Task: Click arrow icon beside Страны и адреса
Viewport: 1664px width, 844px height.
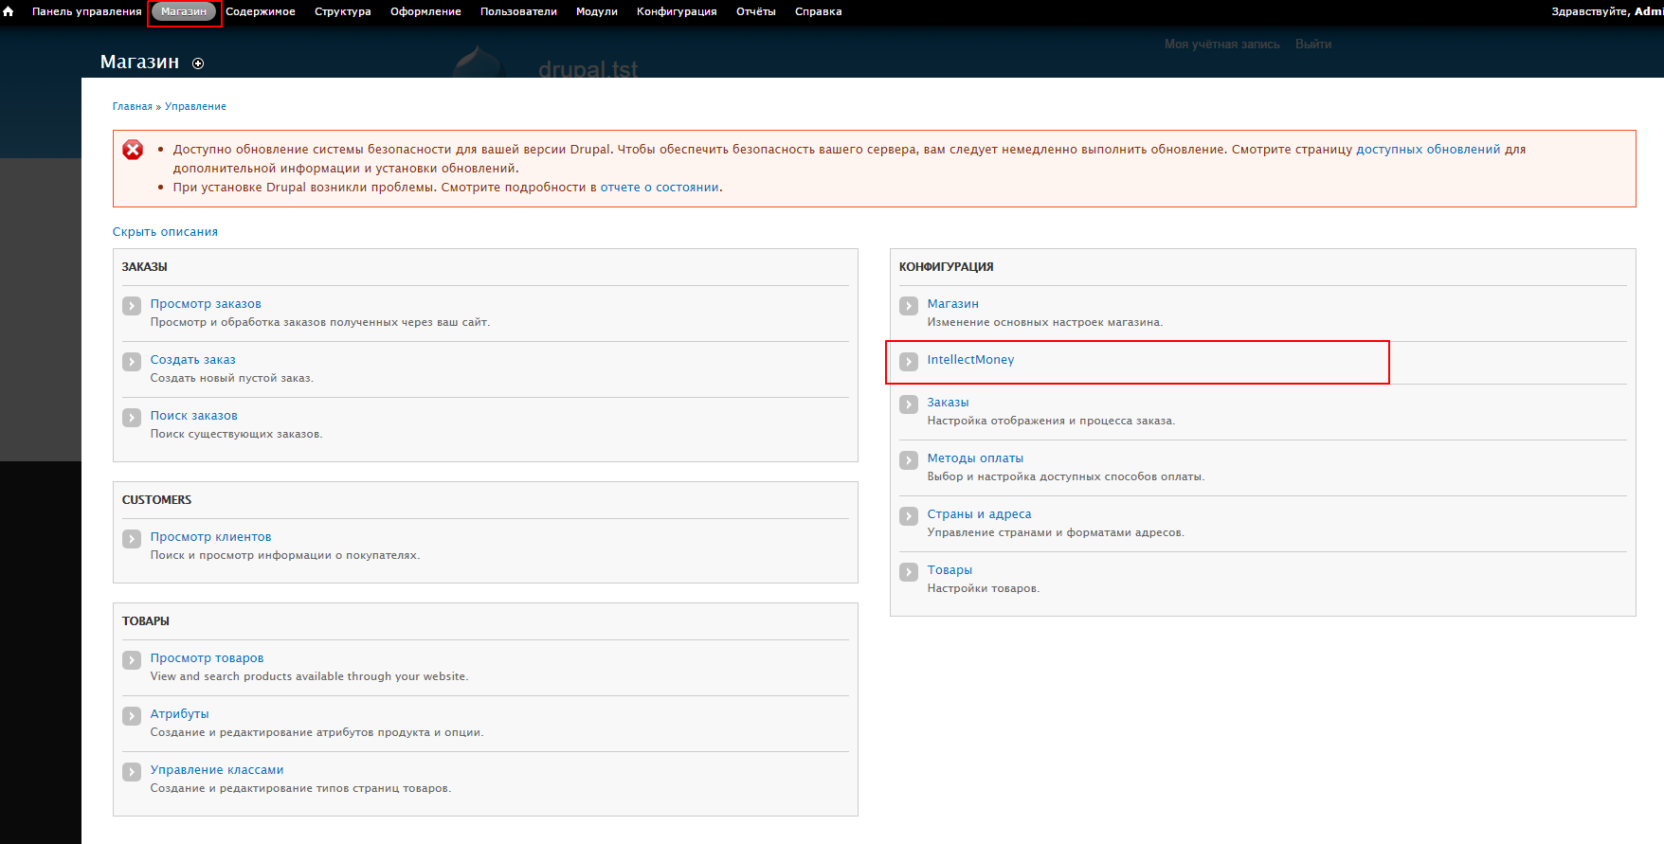Action: point(909,516)
